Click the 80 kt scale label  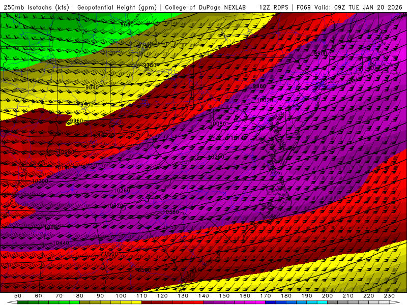[x=80, y=296]
